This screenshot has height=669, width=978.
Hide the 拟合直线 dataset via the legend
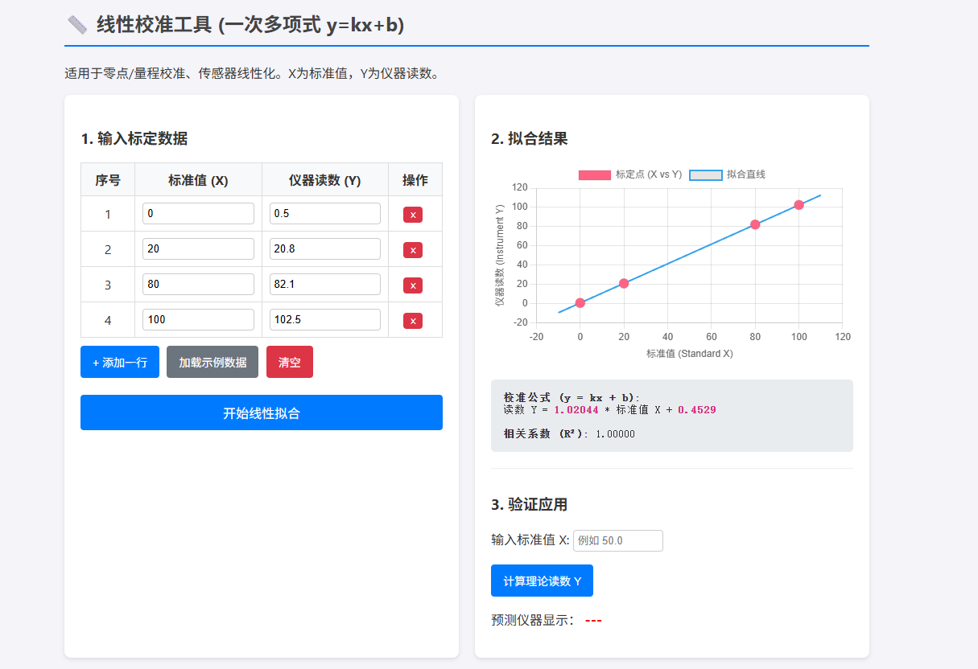pyautogui.click(x=728, y=174)
